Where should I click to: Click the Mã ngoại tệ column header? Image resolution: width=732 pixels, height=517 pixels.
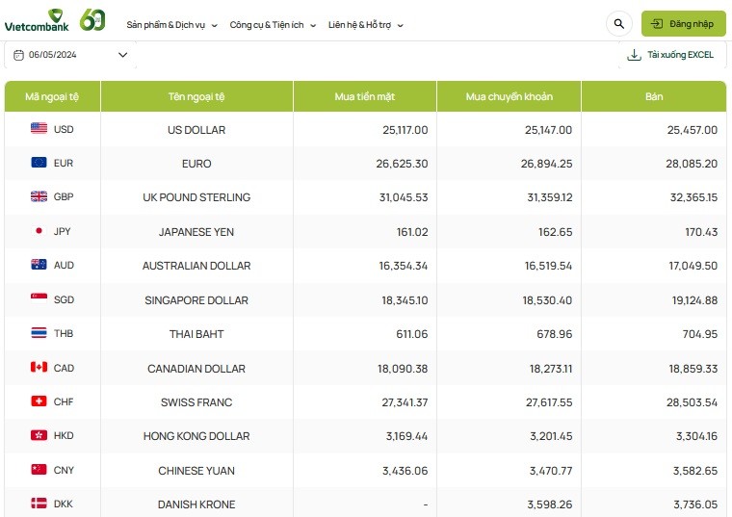click(x=52, y=96)
